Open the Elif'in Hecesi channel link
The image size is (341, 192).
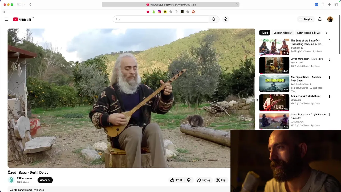[25, 178]
